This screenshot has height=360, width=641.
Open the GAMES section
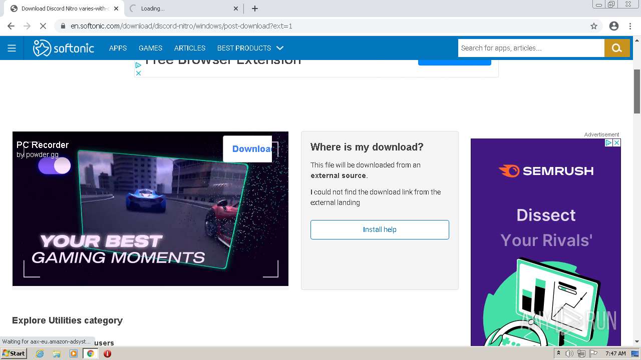(x=150, y=48)
